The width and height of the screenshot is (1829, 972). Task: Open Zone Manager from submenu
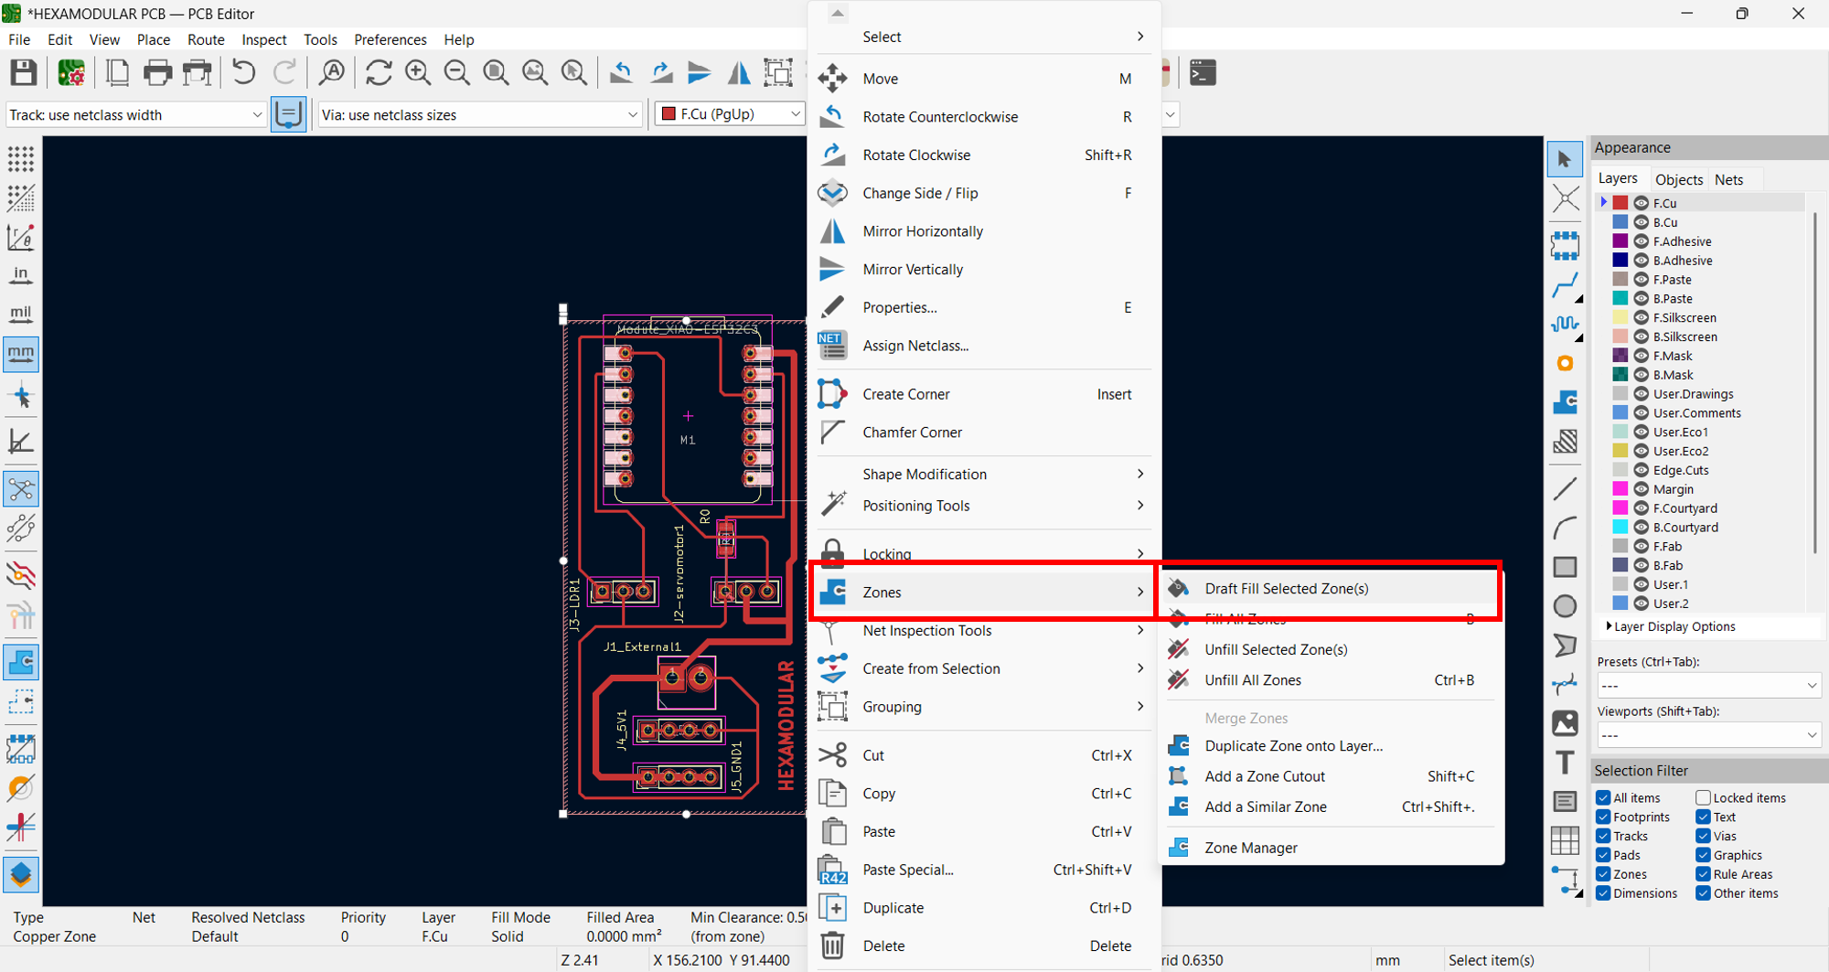pos(1332,848)
